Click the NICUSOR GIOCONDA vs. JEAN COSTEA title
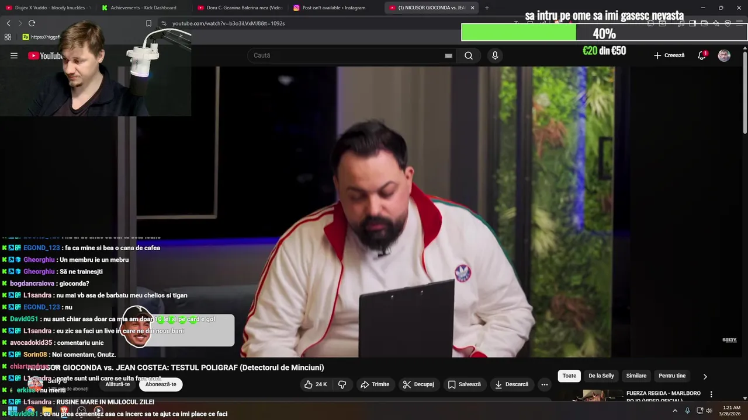 (175, 367)
